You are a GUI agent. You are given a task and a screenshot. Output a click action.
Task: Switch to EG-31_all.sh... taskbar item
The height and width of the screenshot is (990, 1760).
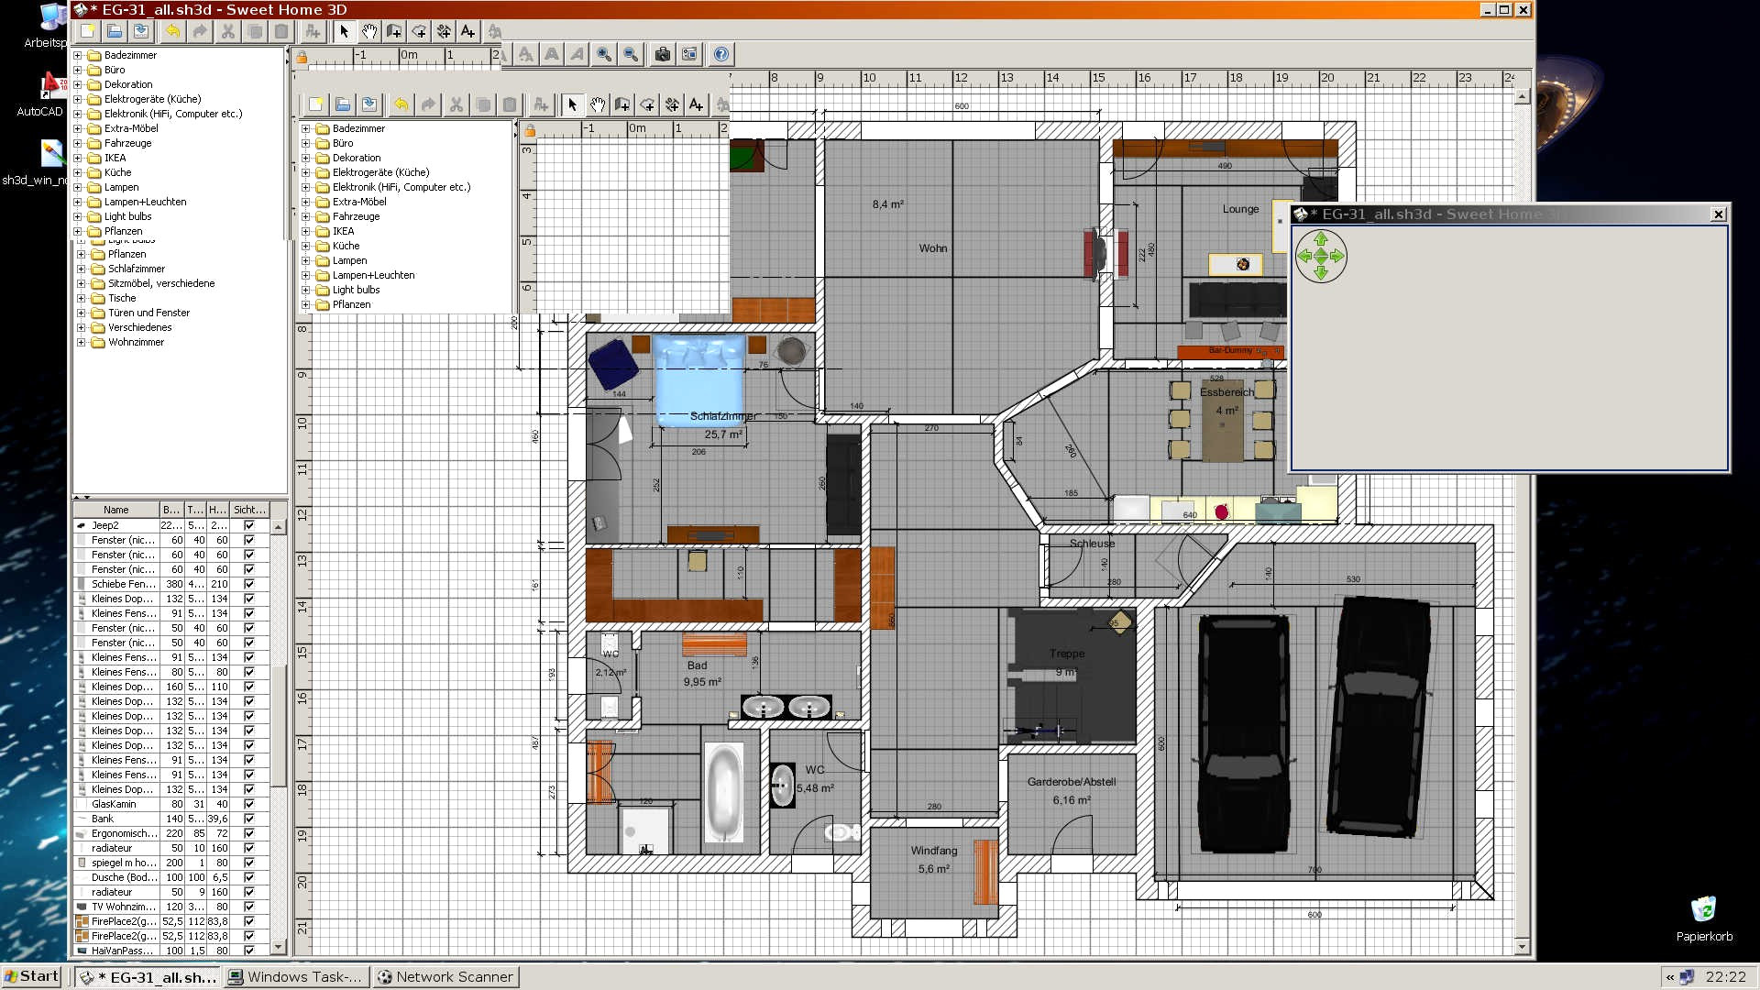(148, 977)
